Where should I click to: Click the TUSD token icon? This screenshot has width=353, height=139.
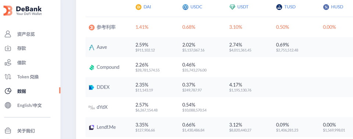(x=279, y=7)
